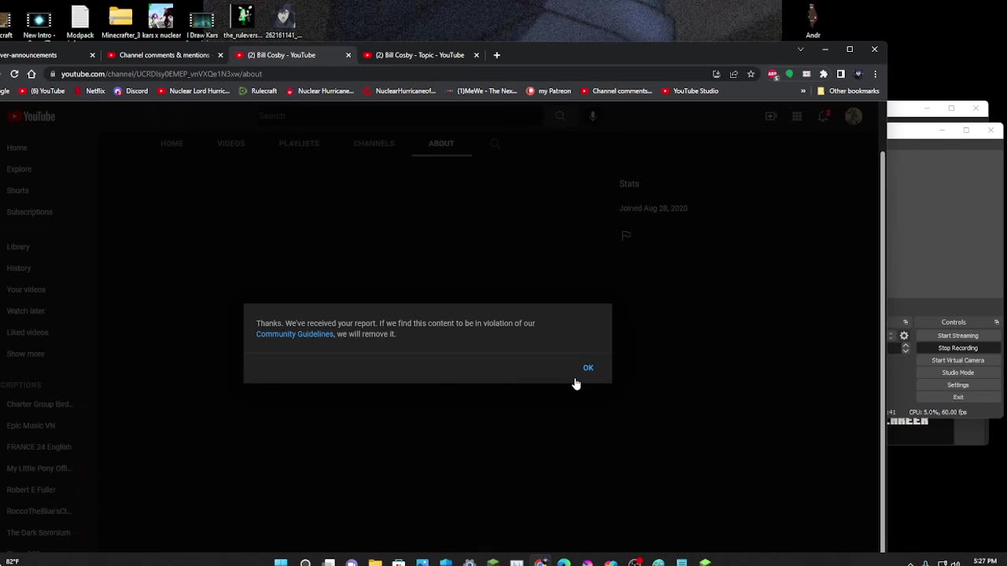
Task: Switch to the channel PLAYLISTS tab
Action: 299,144
